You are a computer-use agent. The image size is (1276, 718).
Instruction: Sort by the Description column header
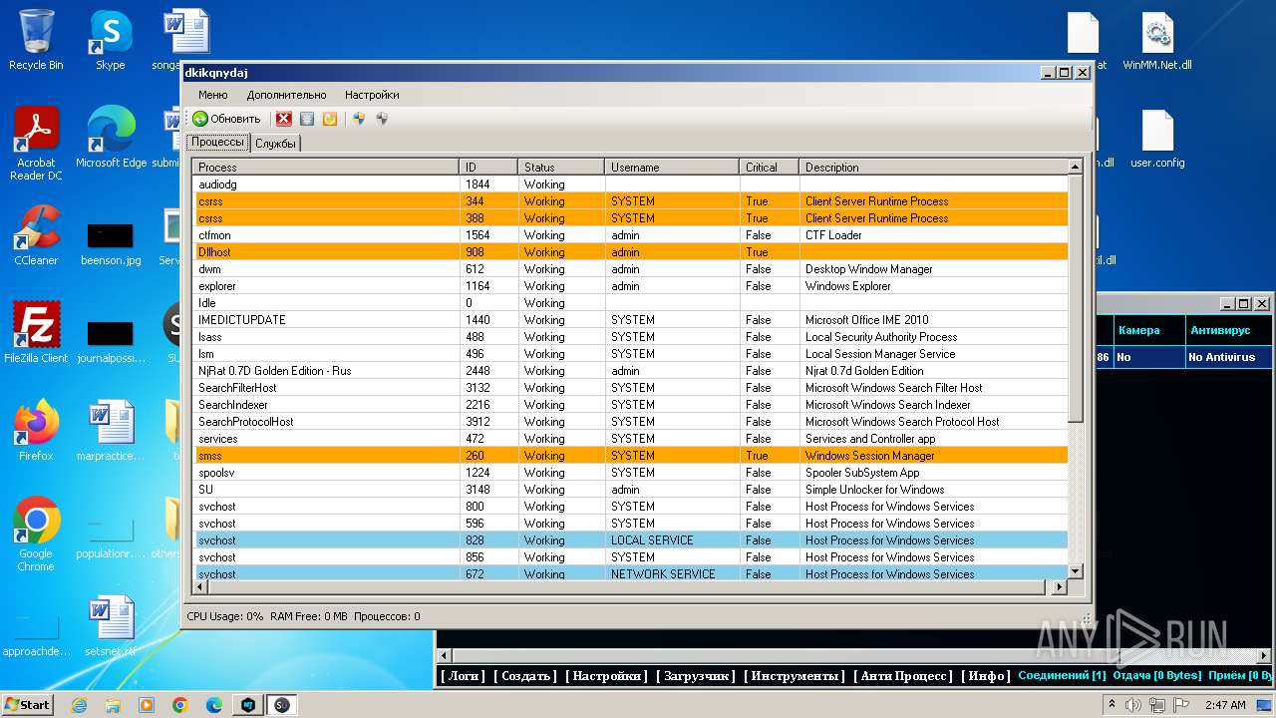(933, 168)
